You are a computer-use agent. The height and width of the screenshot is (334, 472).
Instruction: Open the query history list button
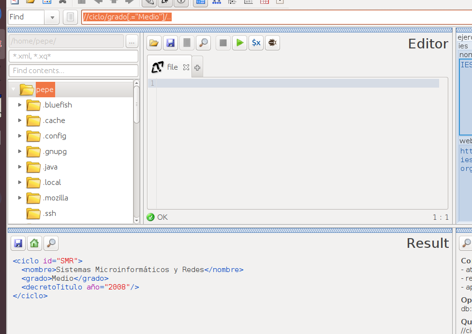[x=70, y=17]
